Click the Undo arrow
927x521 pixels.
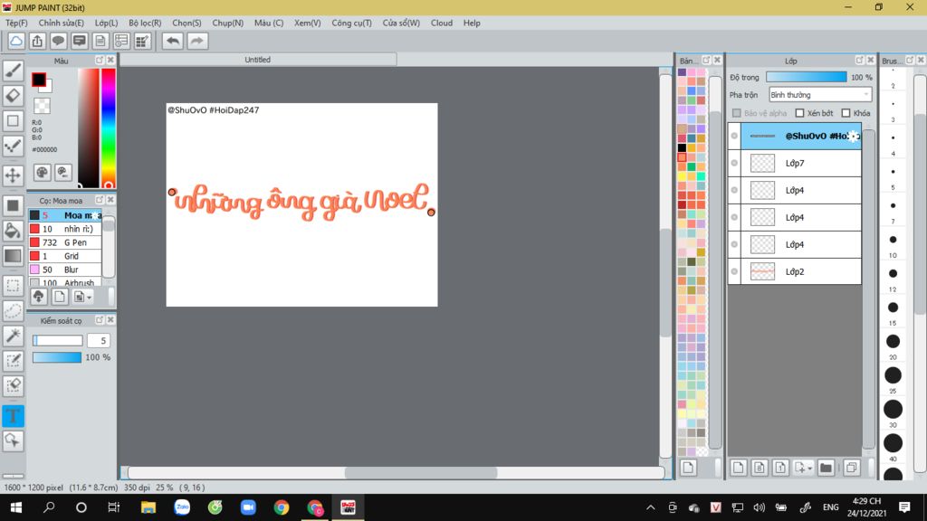(x=173, y=41)
